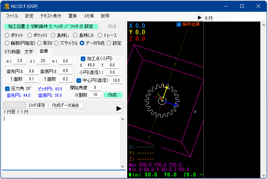This screenshot has height=179, width=268.
Task: Select the ポケットI radio button
Action: click(x=29, y=35)
